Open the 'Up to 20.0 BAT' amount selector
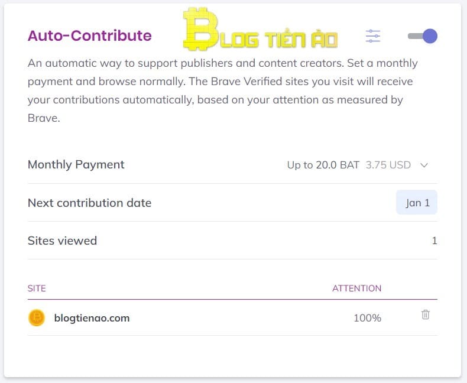This screenshot has height=383, width=467. click(x=323, y=165)
